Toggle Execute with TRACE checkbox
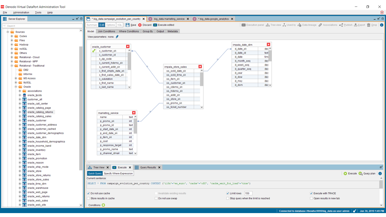This screenshot has width=386, height=217. [311, 193]
